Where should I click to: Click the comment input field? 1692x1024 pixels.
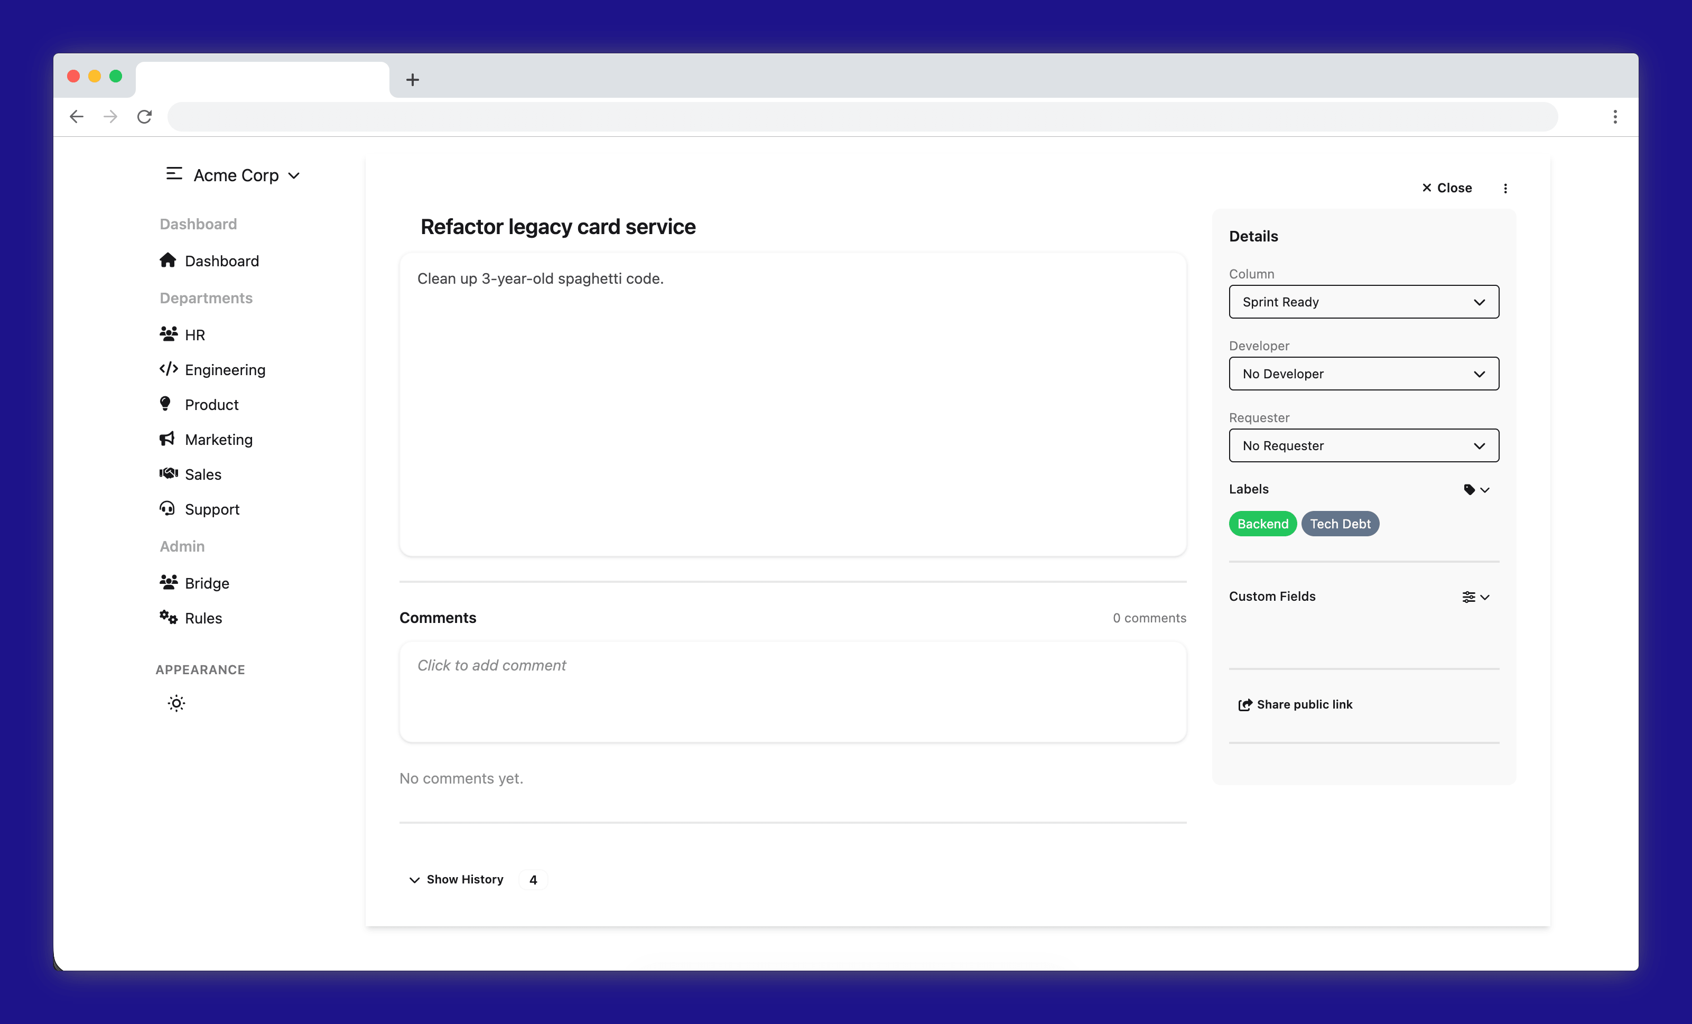coord(793,692)
